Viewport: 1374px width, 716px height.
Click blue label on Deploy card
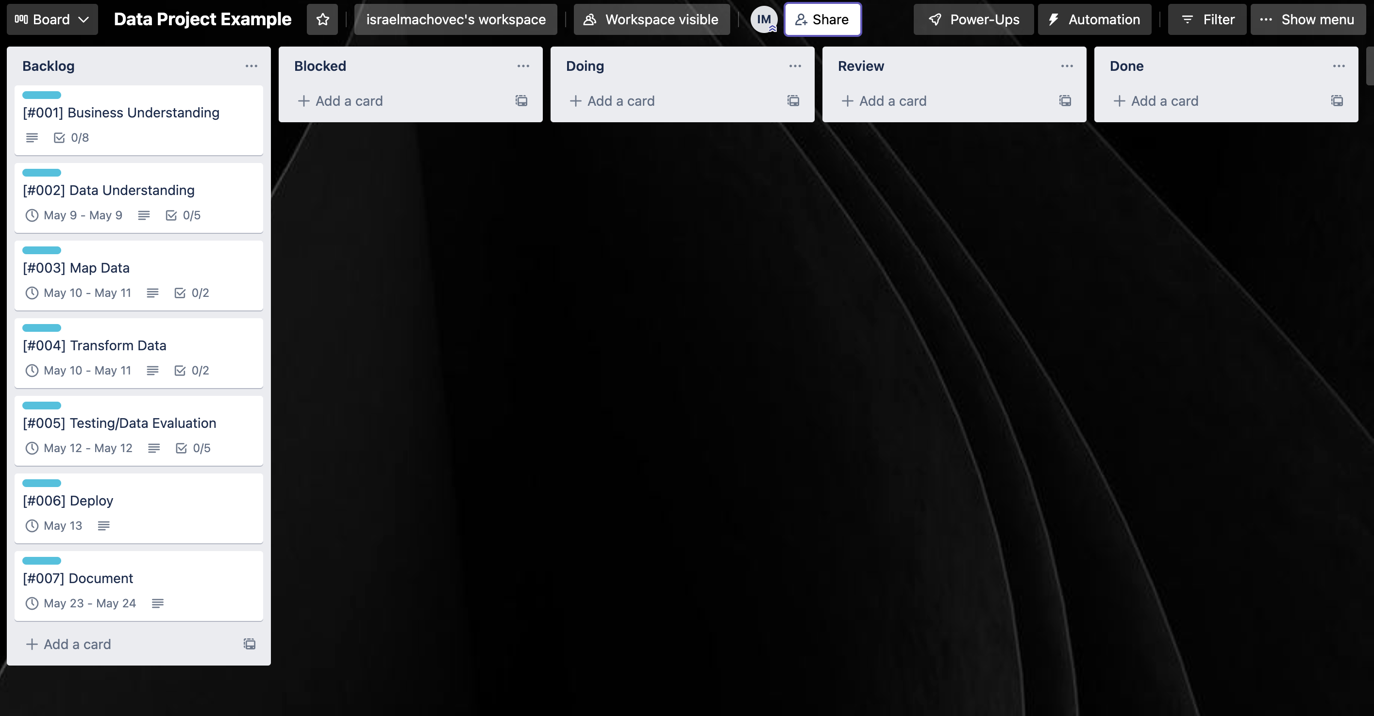42,483
